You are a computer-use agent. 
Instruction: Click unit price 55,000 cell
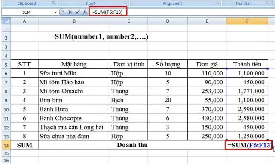207,100
